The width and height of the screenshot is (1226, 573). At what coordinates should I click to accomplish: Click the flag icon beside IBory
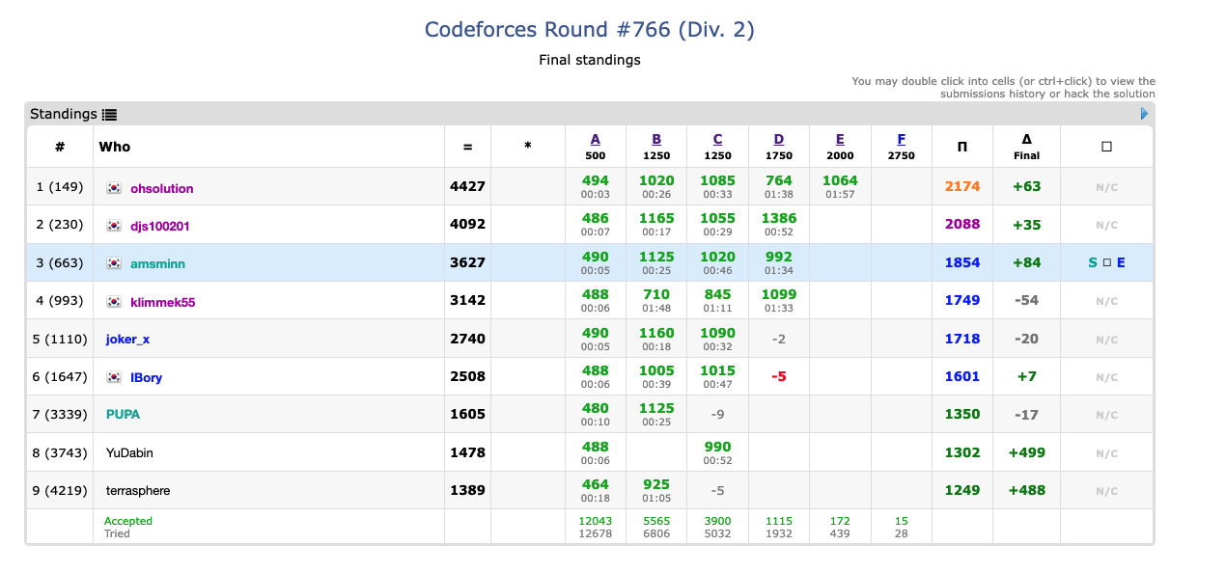[115, 377]
